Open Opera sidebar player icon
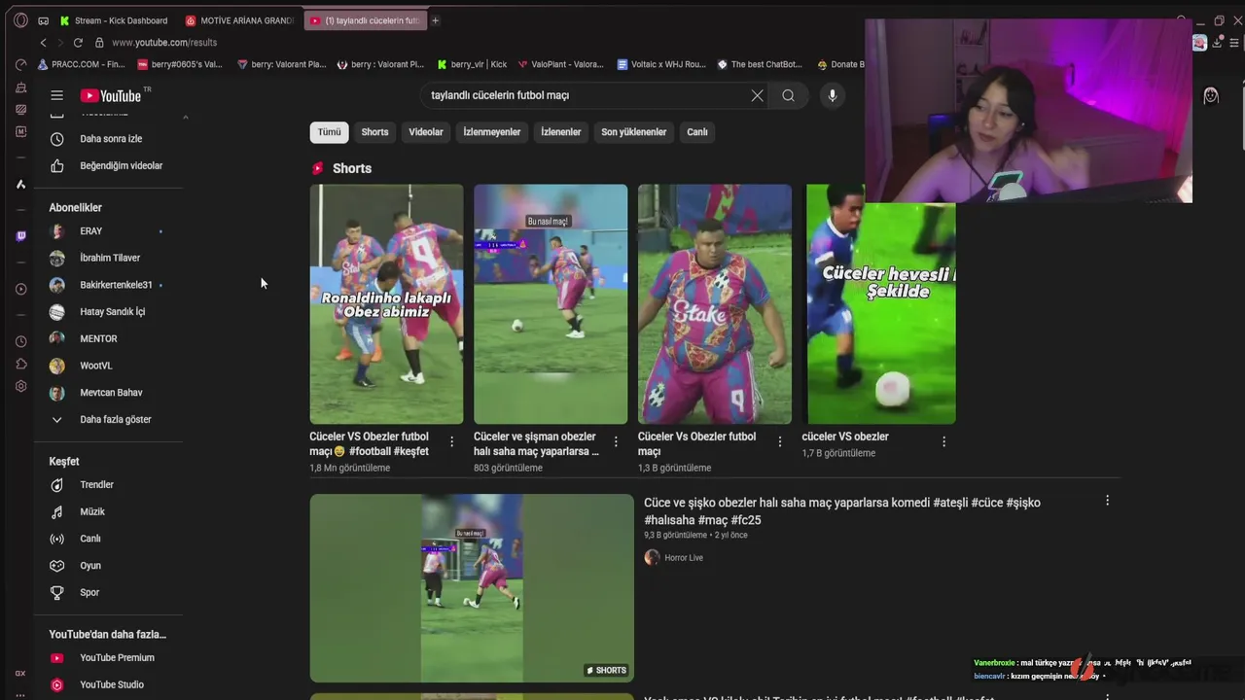The image size is (1245, 700). (20, 289)
